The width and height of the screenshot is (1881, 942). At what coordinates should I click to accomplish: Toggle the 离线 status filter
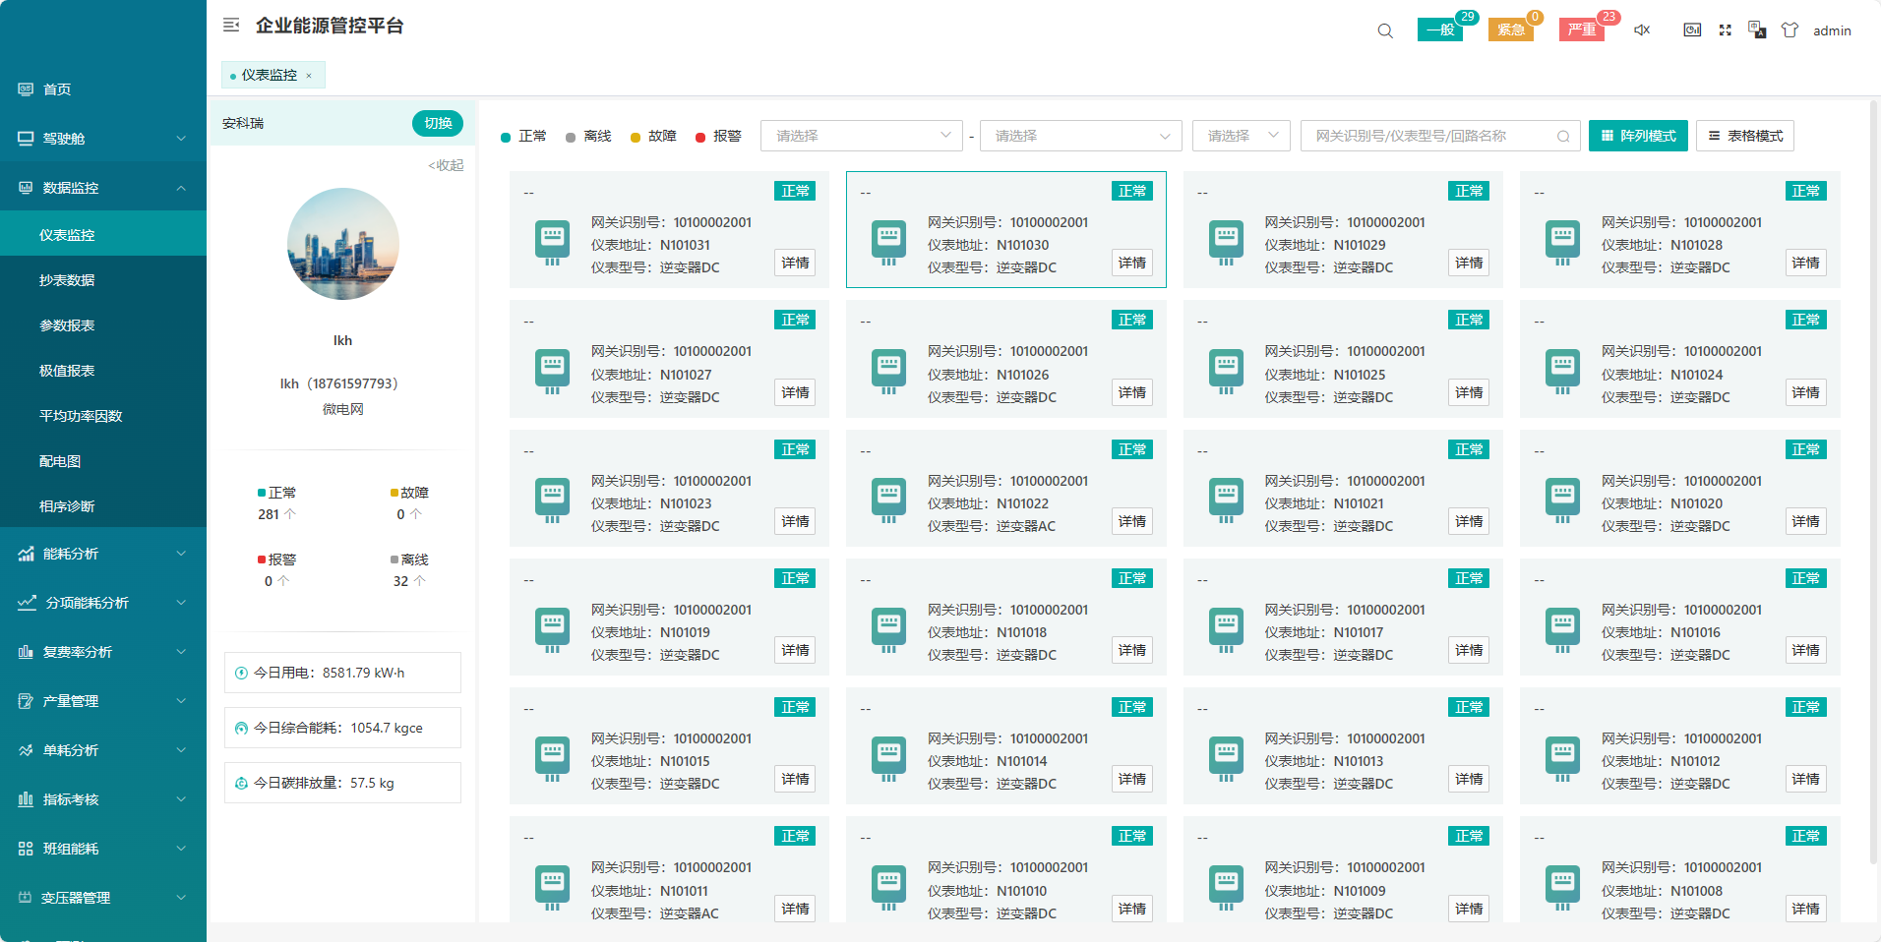pos(588,137)
